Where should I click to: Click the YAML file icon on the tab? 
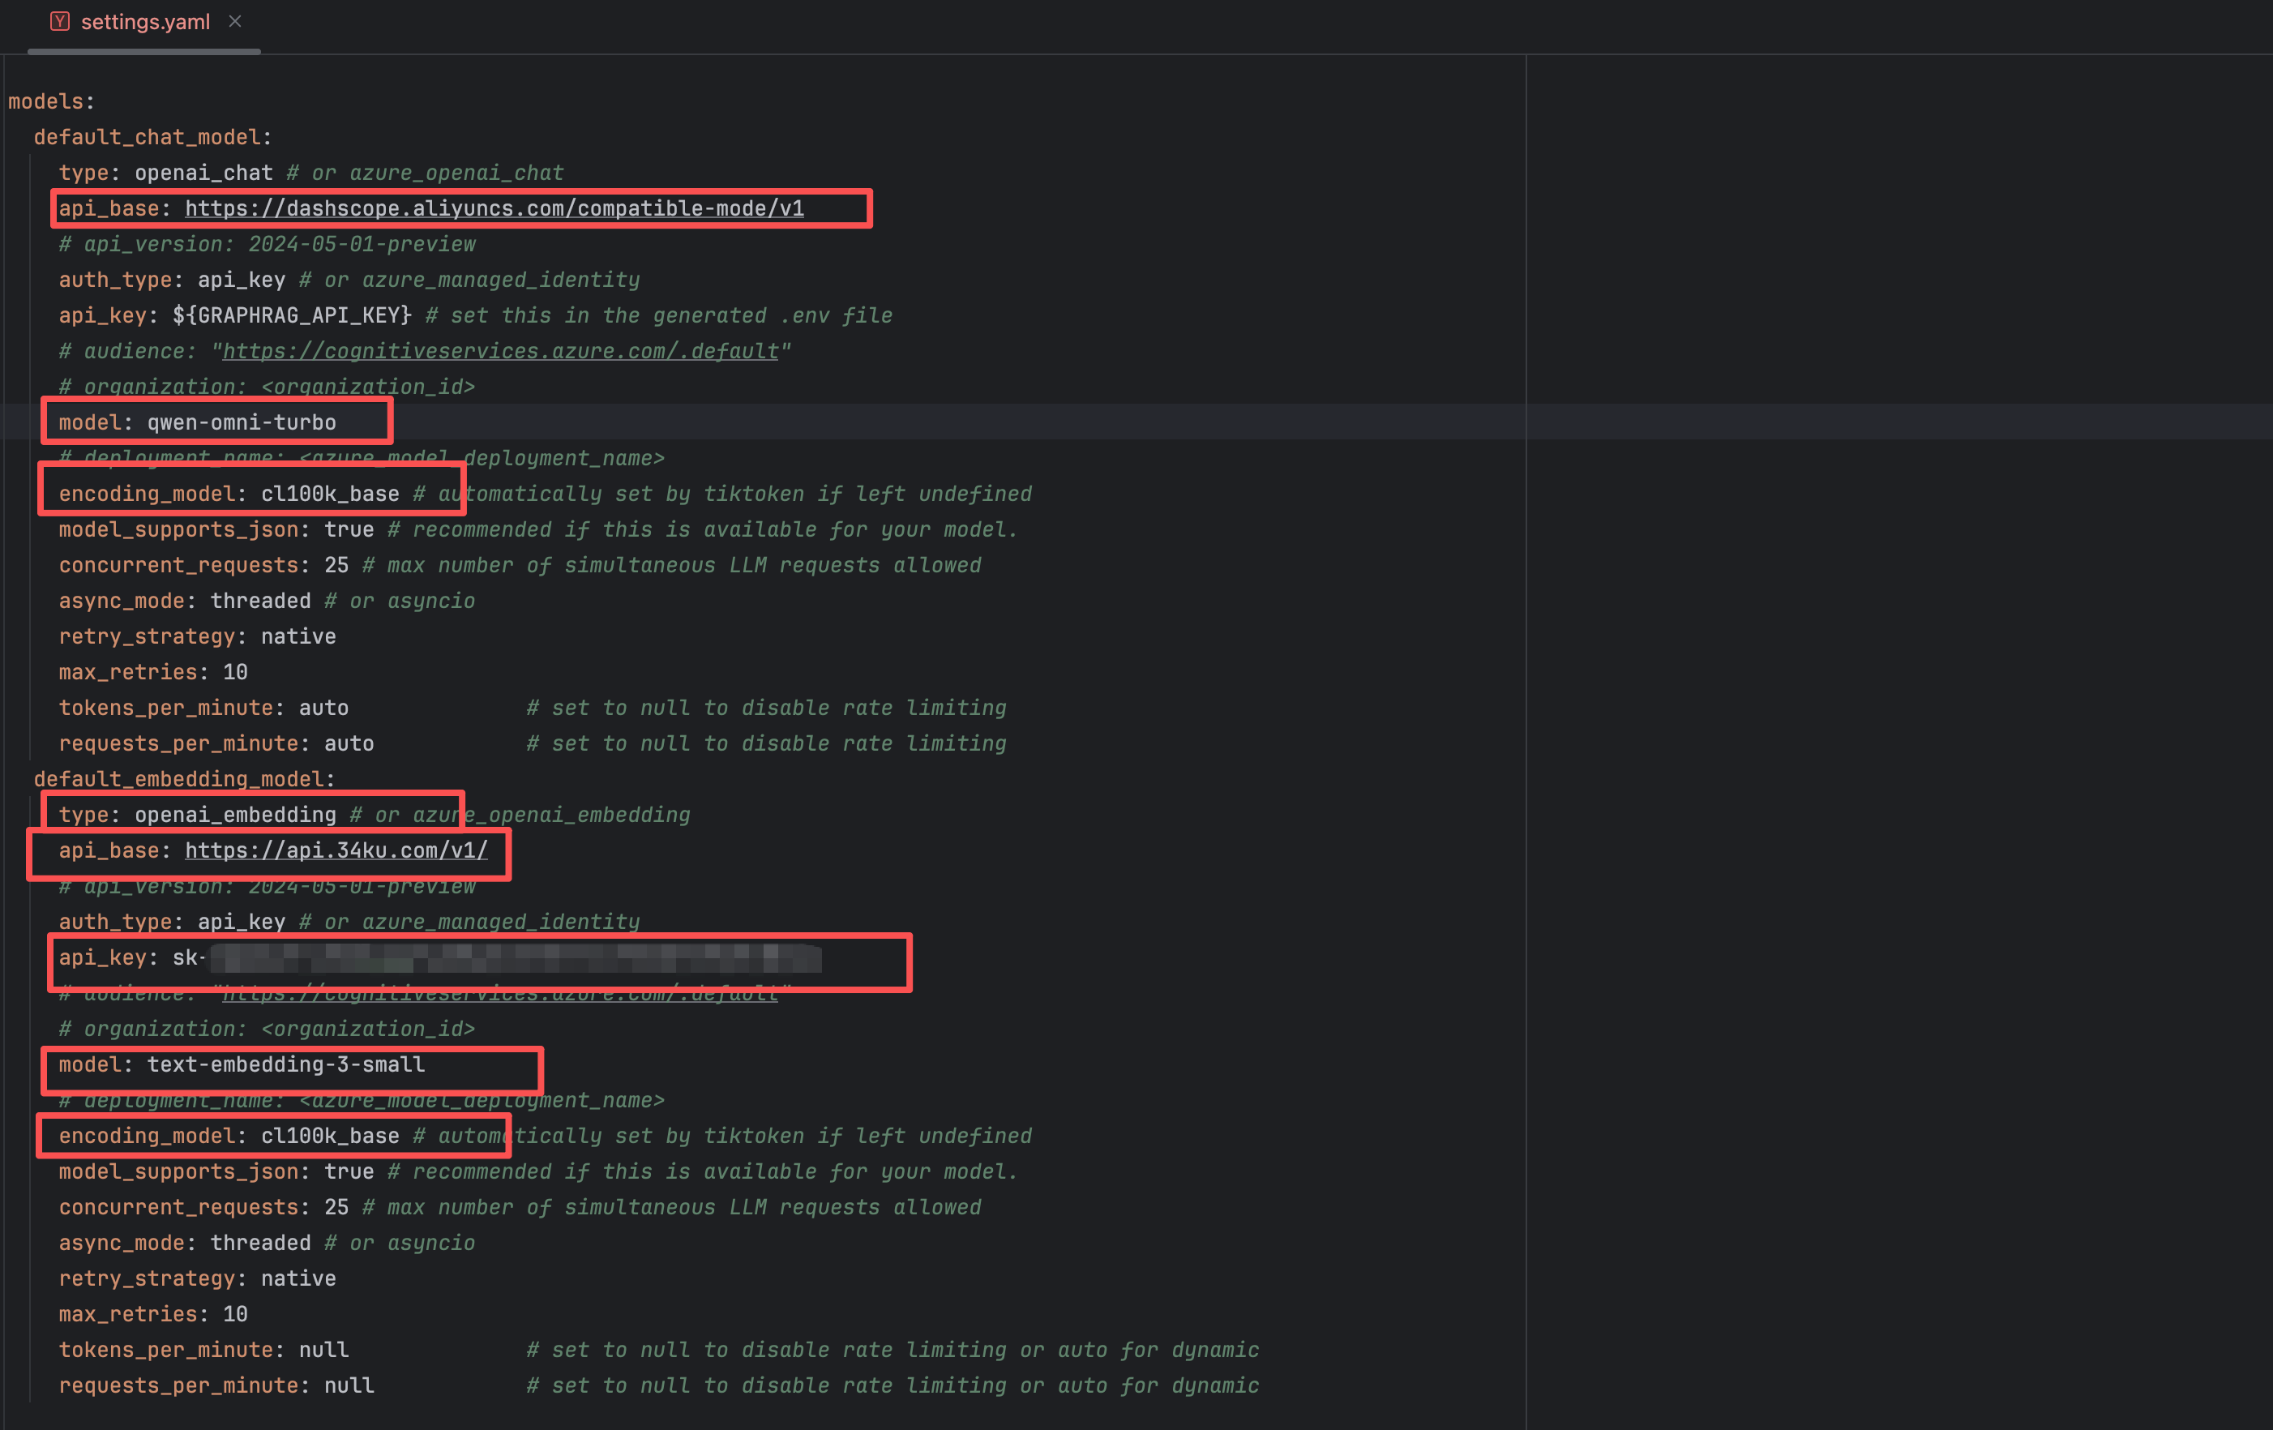tap(59, 21)
